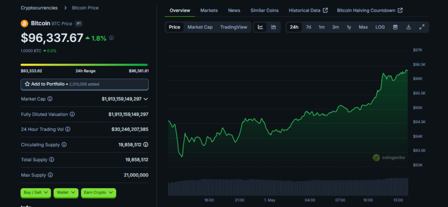Select the 7d time range
The height and width of the screenshot is (207, 448).
308,27
